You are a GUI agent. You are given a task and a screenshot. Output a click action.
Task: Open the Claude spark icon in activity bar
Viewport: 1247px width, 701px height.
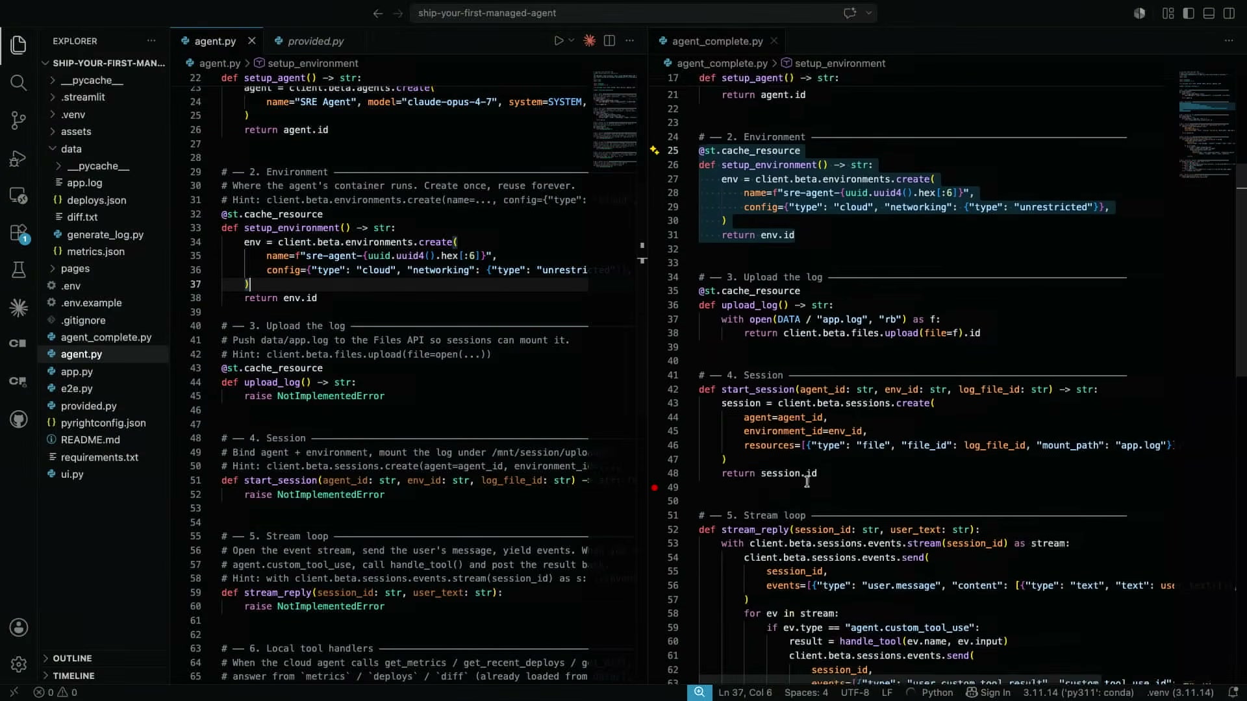coord(19,308)
